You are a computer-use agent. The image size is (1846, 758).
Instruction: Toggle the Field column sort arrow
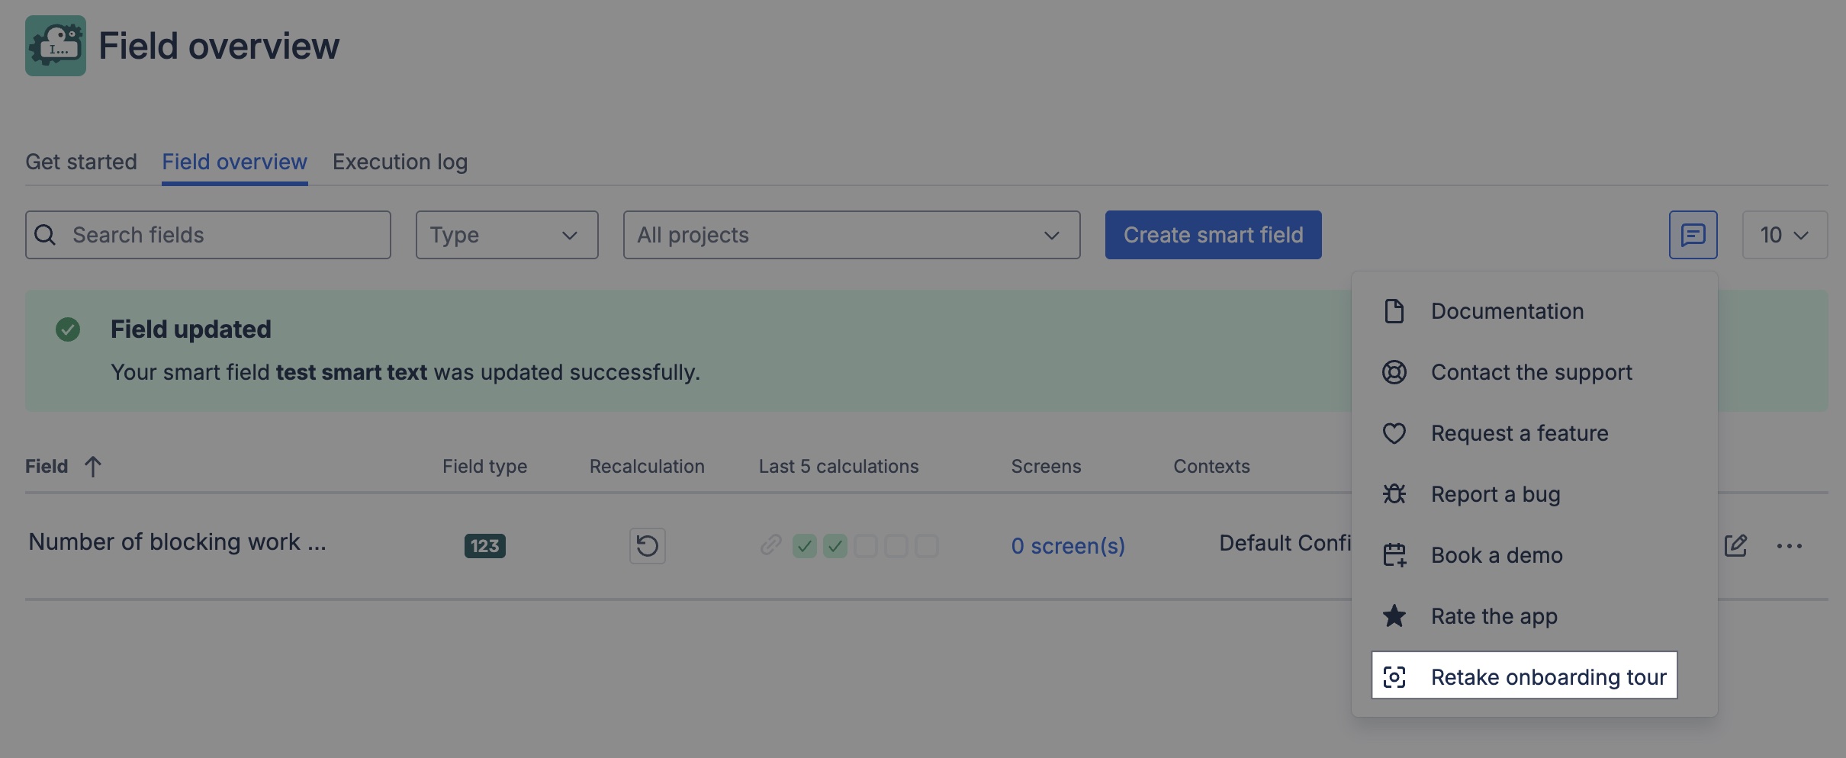point(93,466)
